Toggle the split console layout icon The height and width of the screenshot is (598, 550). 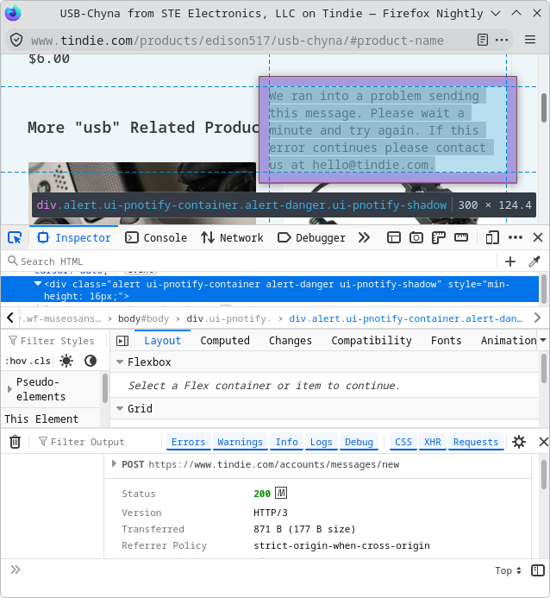coord(393,237)
